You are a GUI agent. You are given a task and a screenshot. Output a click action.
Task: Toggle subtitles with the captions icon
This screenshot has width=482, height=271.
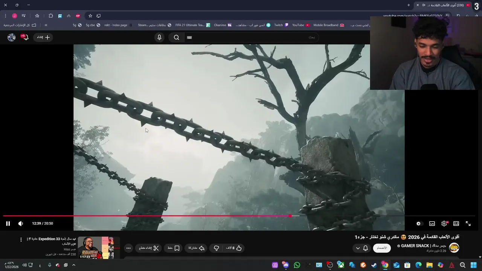[432, 224]
